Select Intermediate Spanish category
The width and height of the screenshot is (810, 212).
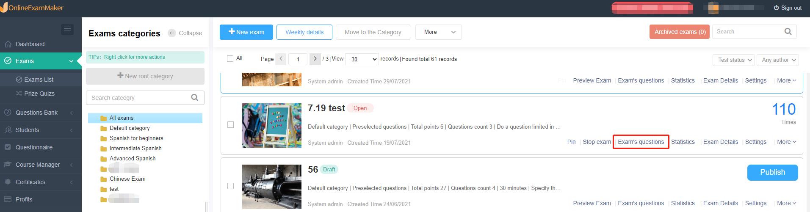[x=135, y=149]
